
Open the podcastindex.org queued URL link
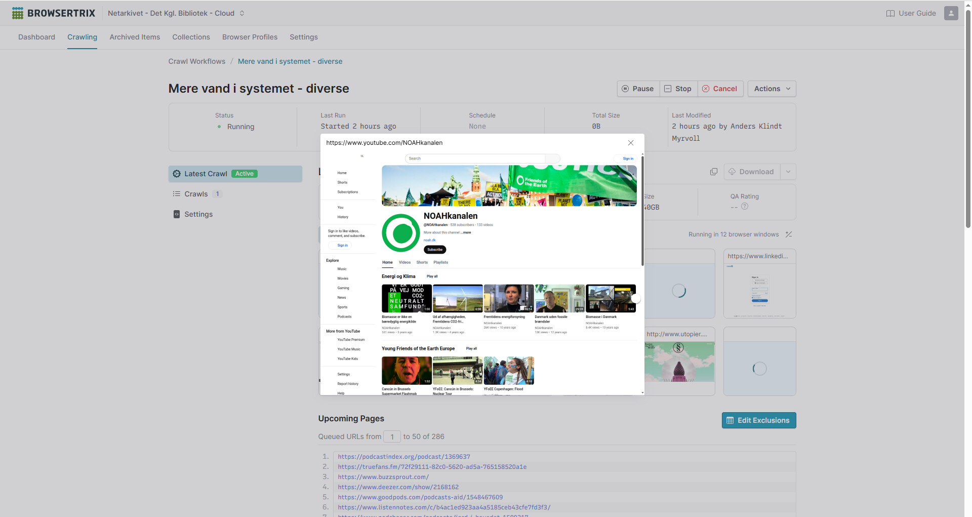(403, 457)
